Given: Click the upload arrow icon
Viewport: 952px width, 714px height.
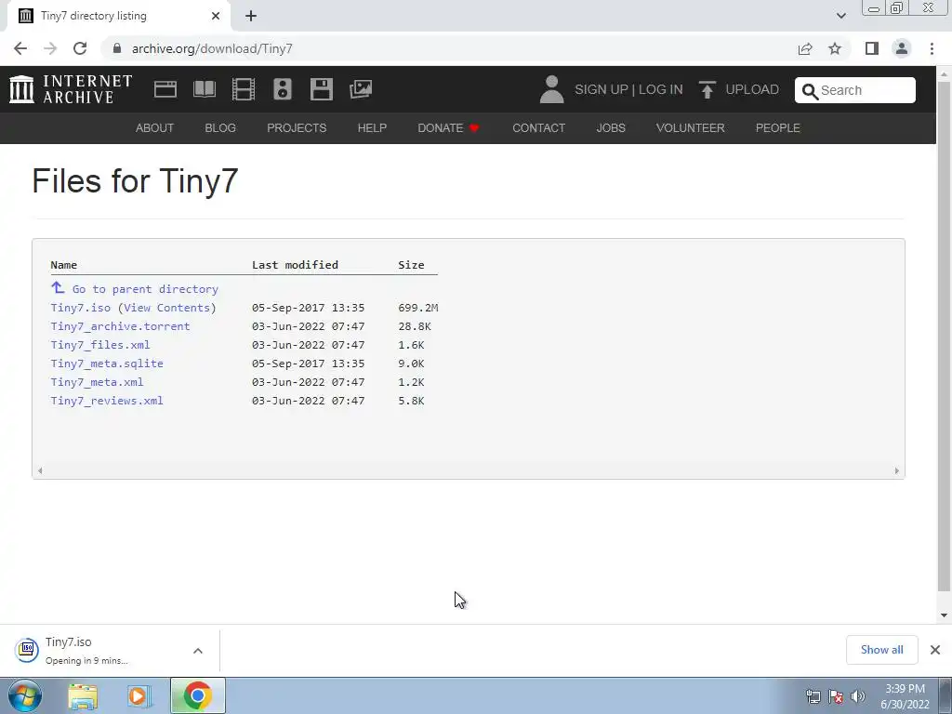Looking at the screenshot, I should (x=707, y=90).
